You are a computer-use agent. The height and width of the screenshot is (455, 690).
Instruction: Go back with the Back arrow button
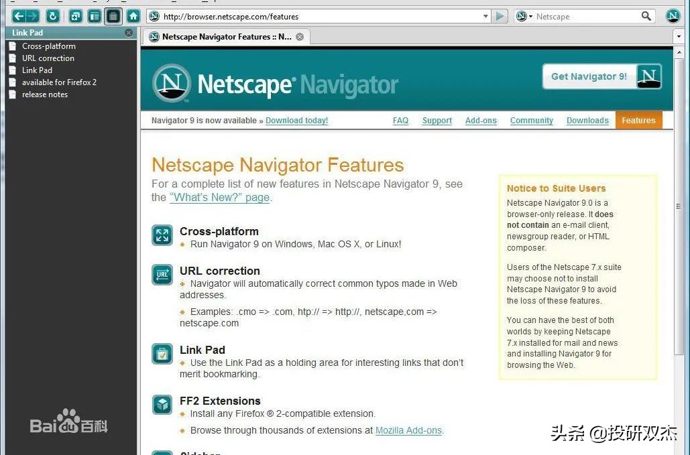(x=19, y=17)
